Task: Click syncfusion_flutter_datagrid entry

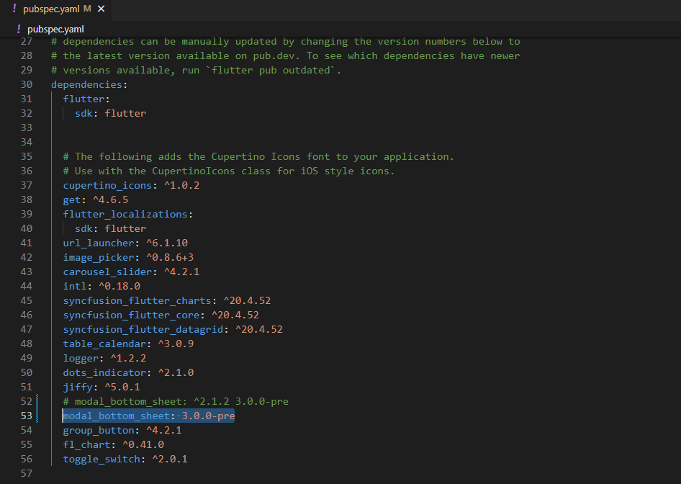Action: 173,329
